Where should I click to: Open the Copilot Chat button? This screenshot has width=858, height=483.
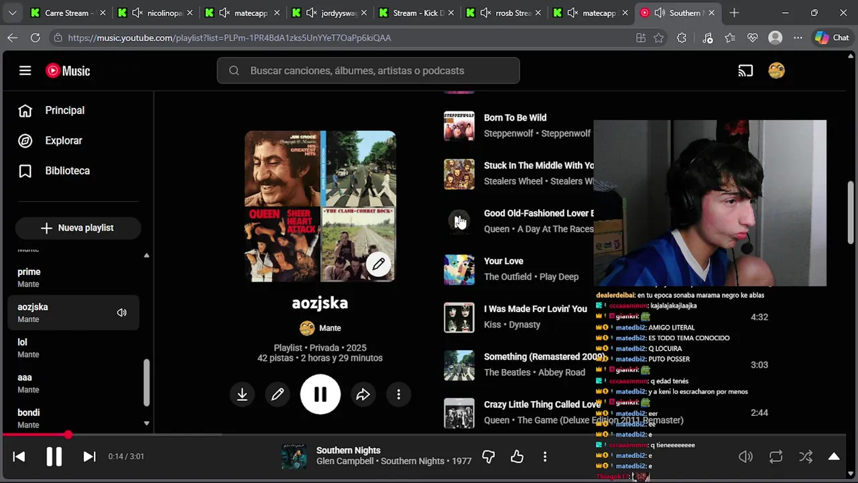click(832, 38)
